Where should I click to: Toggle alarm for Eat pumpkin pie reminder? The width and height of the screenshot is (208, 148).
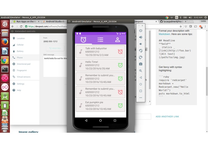[x=120, y=105]
